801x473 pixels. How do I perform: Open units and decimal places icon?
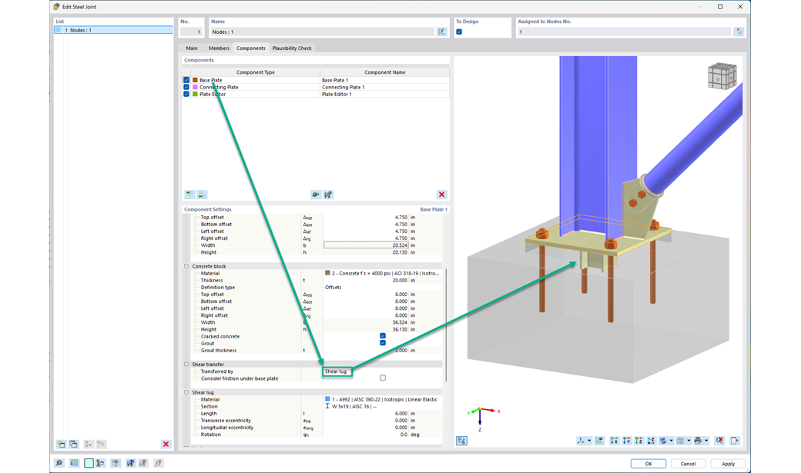click(x=74, y=463)
